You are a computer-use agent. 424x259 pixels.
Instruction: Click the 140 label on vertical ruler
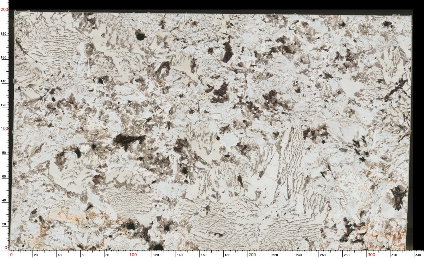4,82
